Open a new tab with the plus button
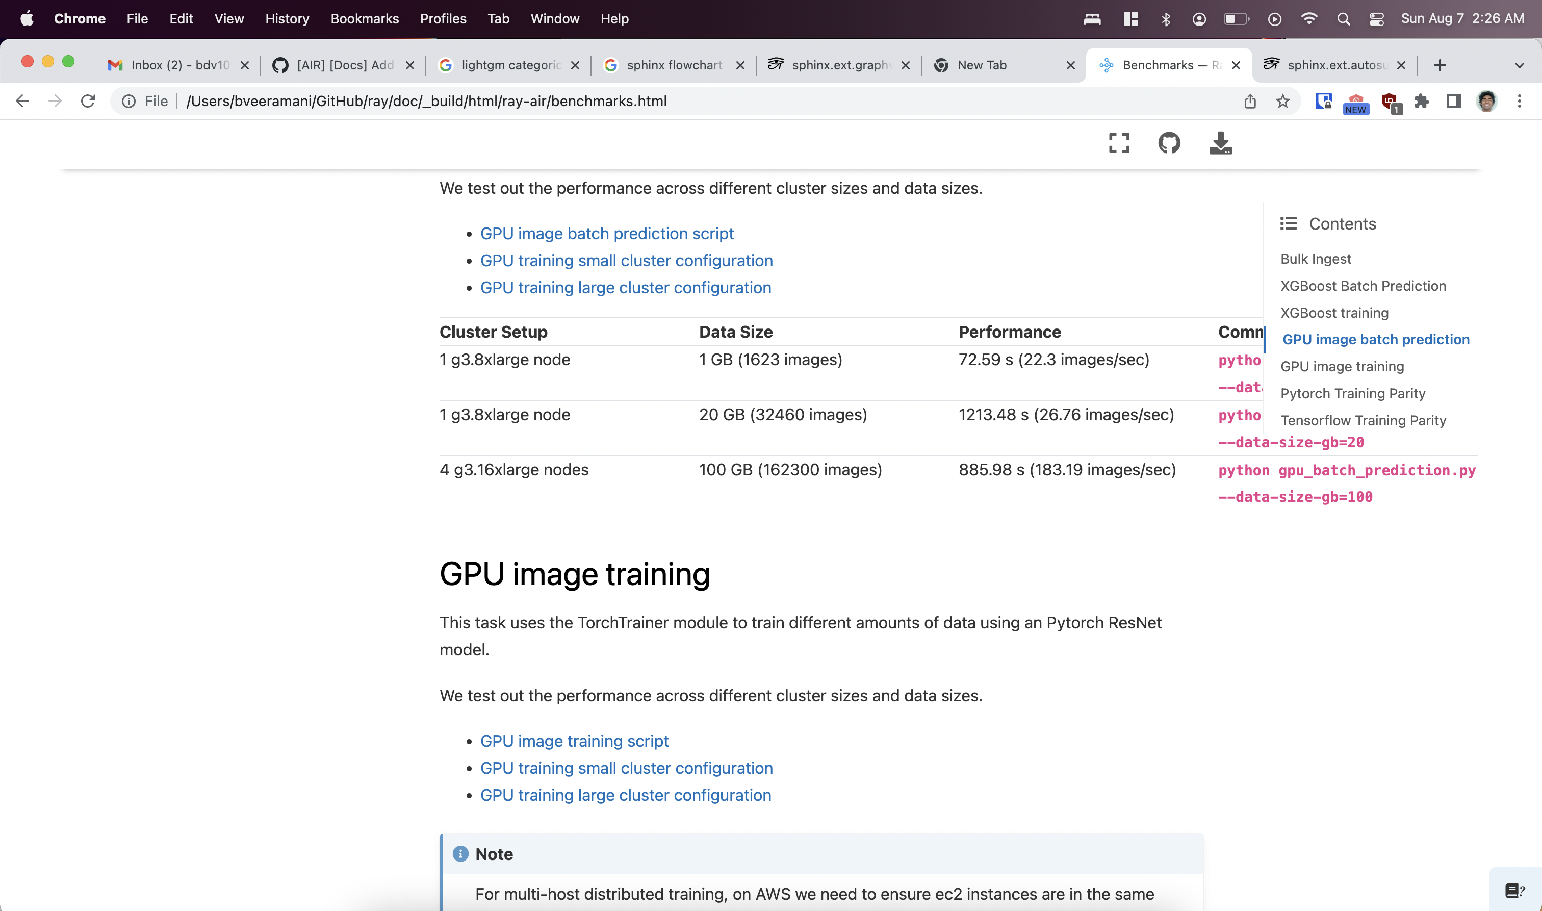The width and height of the screenshot is (1542, 911). (x=1440, y=65)
